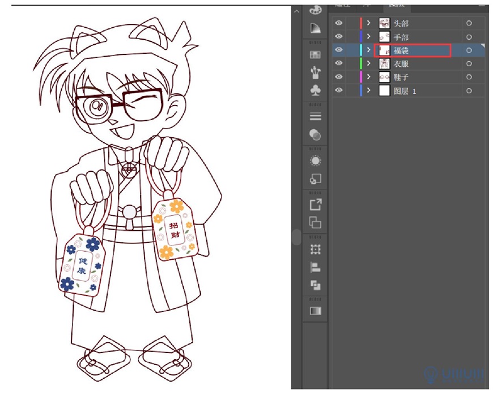Open the Brushes panel icon
493x394 pixels.
click(316, 73)
